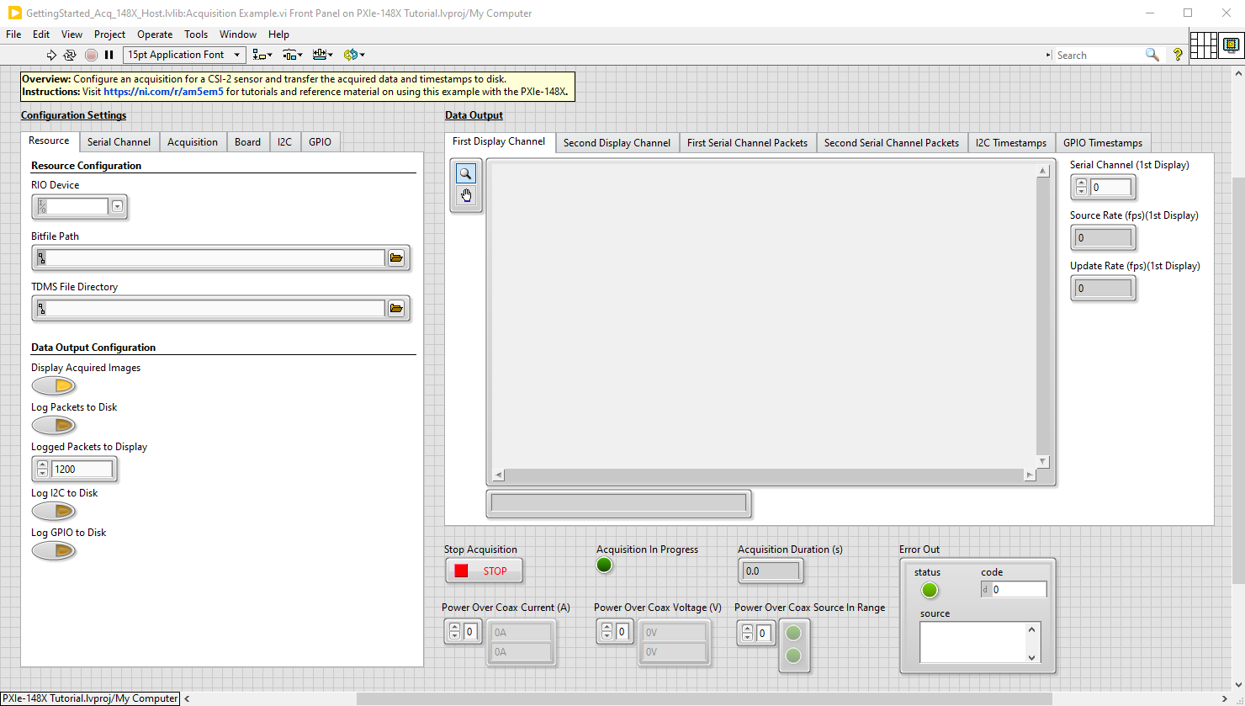This screenshot has height=706, width=1245.
Task: Click Power Over Coax Source In Range stepper
Action: point(747,633)
